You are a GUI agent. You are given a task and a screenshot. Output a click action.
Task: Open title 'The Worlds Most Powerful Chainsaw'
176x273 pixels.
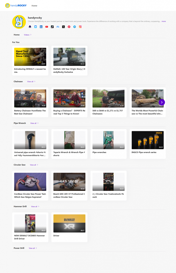pos(147,112)
